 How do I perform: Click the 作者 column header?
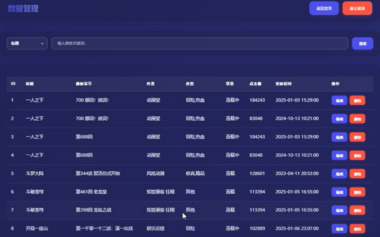pyautogui.click(x=150, y=84)
